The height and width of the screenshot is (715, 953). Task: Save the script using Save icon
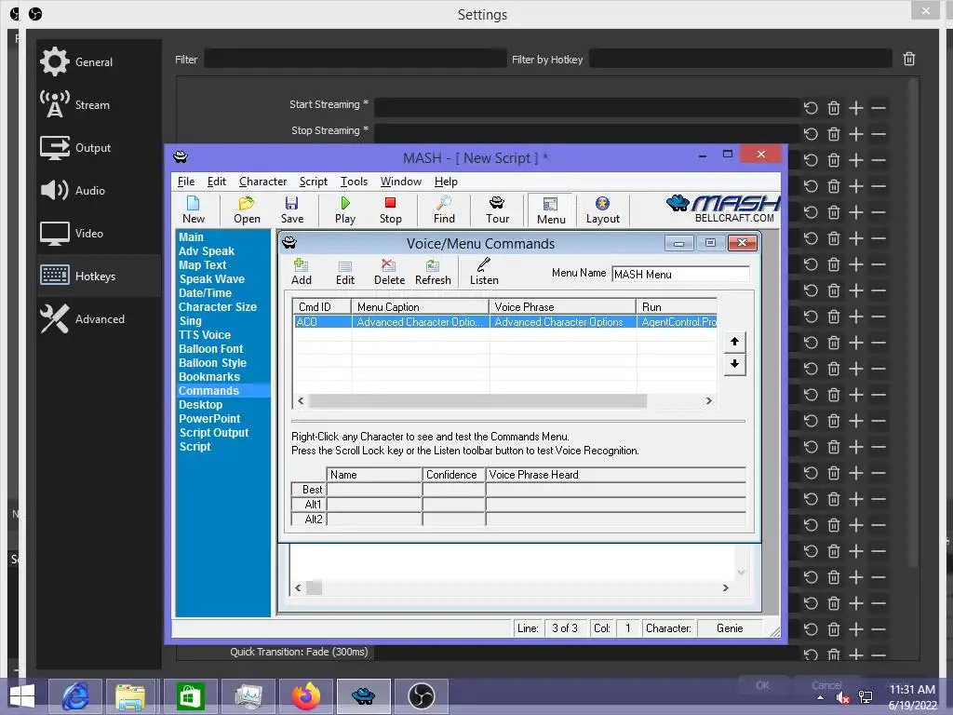click(291, 209)
